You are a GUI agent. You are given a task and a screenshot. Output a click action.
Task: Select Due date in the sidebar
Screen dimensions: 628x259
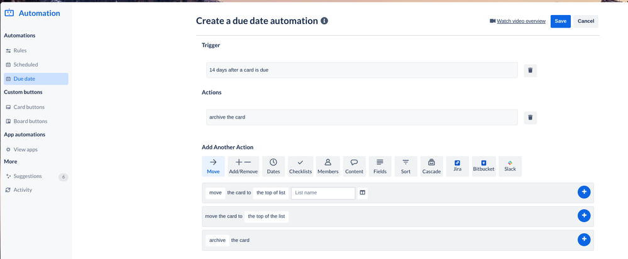pyautogui.click(x=36, y=79)
